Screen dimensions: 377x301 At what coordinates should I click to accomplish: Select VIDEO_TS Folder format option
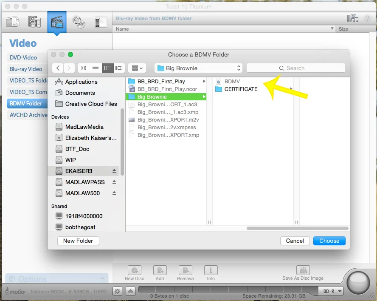pos(28,80)
